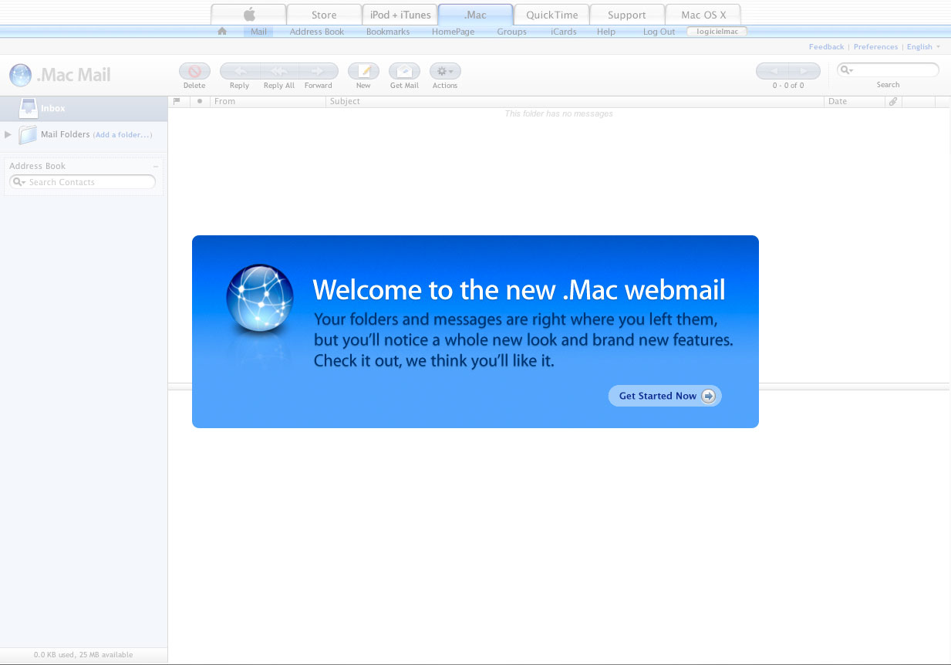This screenshot has width=951, height=665.
Task: Click Log Out
Action: pyautogui.click(x=659, y=32)
